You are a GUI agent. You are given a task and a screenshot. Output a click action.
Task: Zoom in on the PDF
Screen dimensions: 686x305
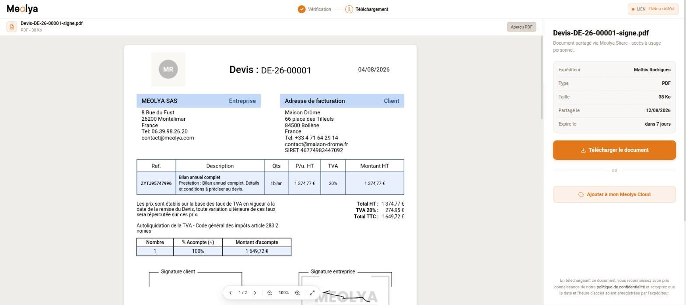coord(297,293)
